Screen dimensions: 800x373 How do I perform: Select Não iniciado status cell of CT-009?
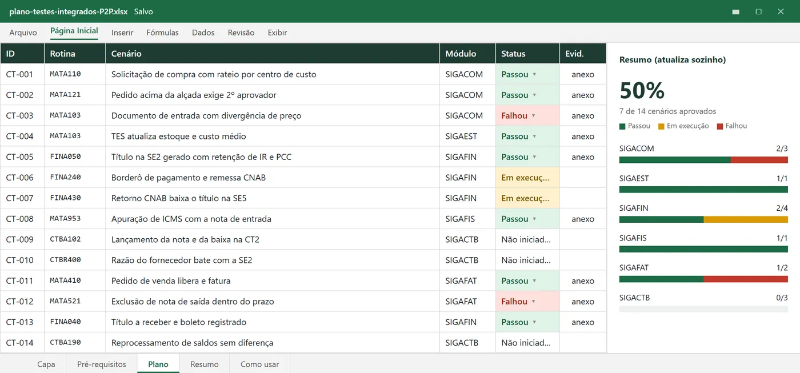527,239
